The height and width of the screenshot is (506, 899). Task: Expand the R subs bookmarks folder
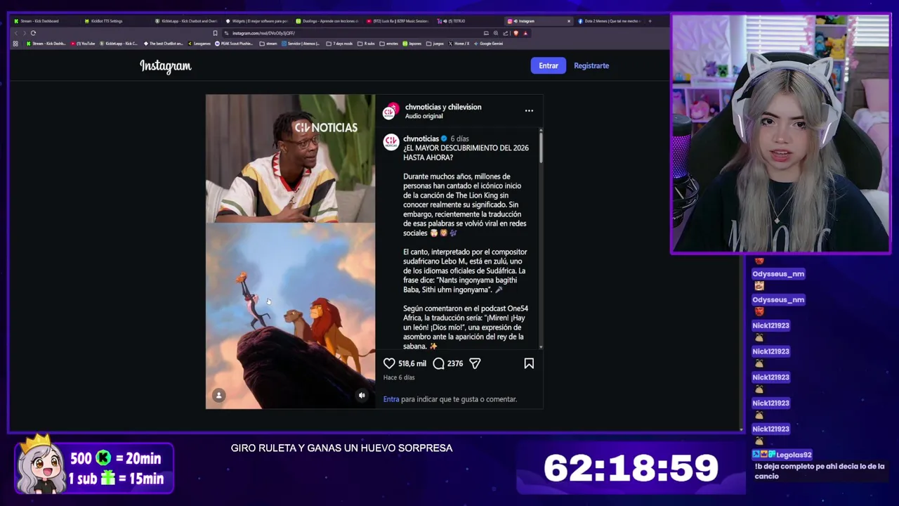pos(367,44)
